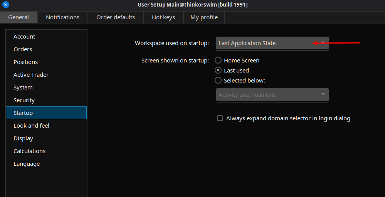Open the Activity and Positions dropdown
Viewport: 385px width, 197px height.
tap(272, 95)
